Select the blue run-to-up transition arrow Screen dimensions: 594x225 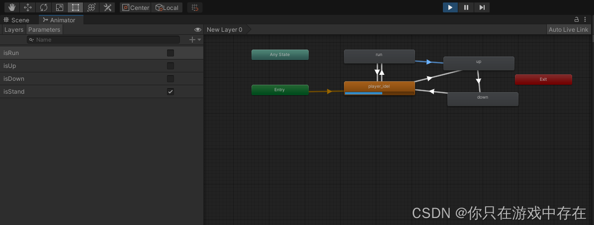[429, 62]
